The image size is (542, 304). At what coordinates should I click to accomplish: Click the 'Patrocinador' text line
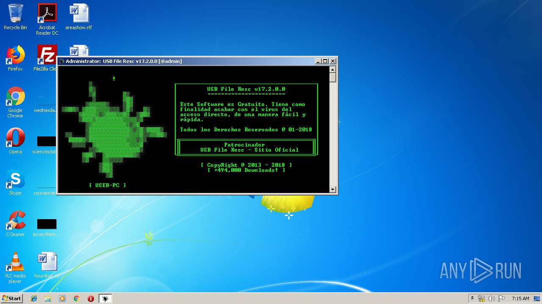point(244,145)
